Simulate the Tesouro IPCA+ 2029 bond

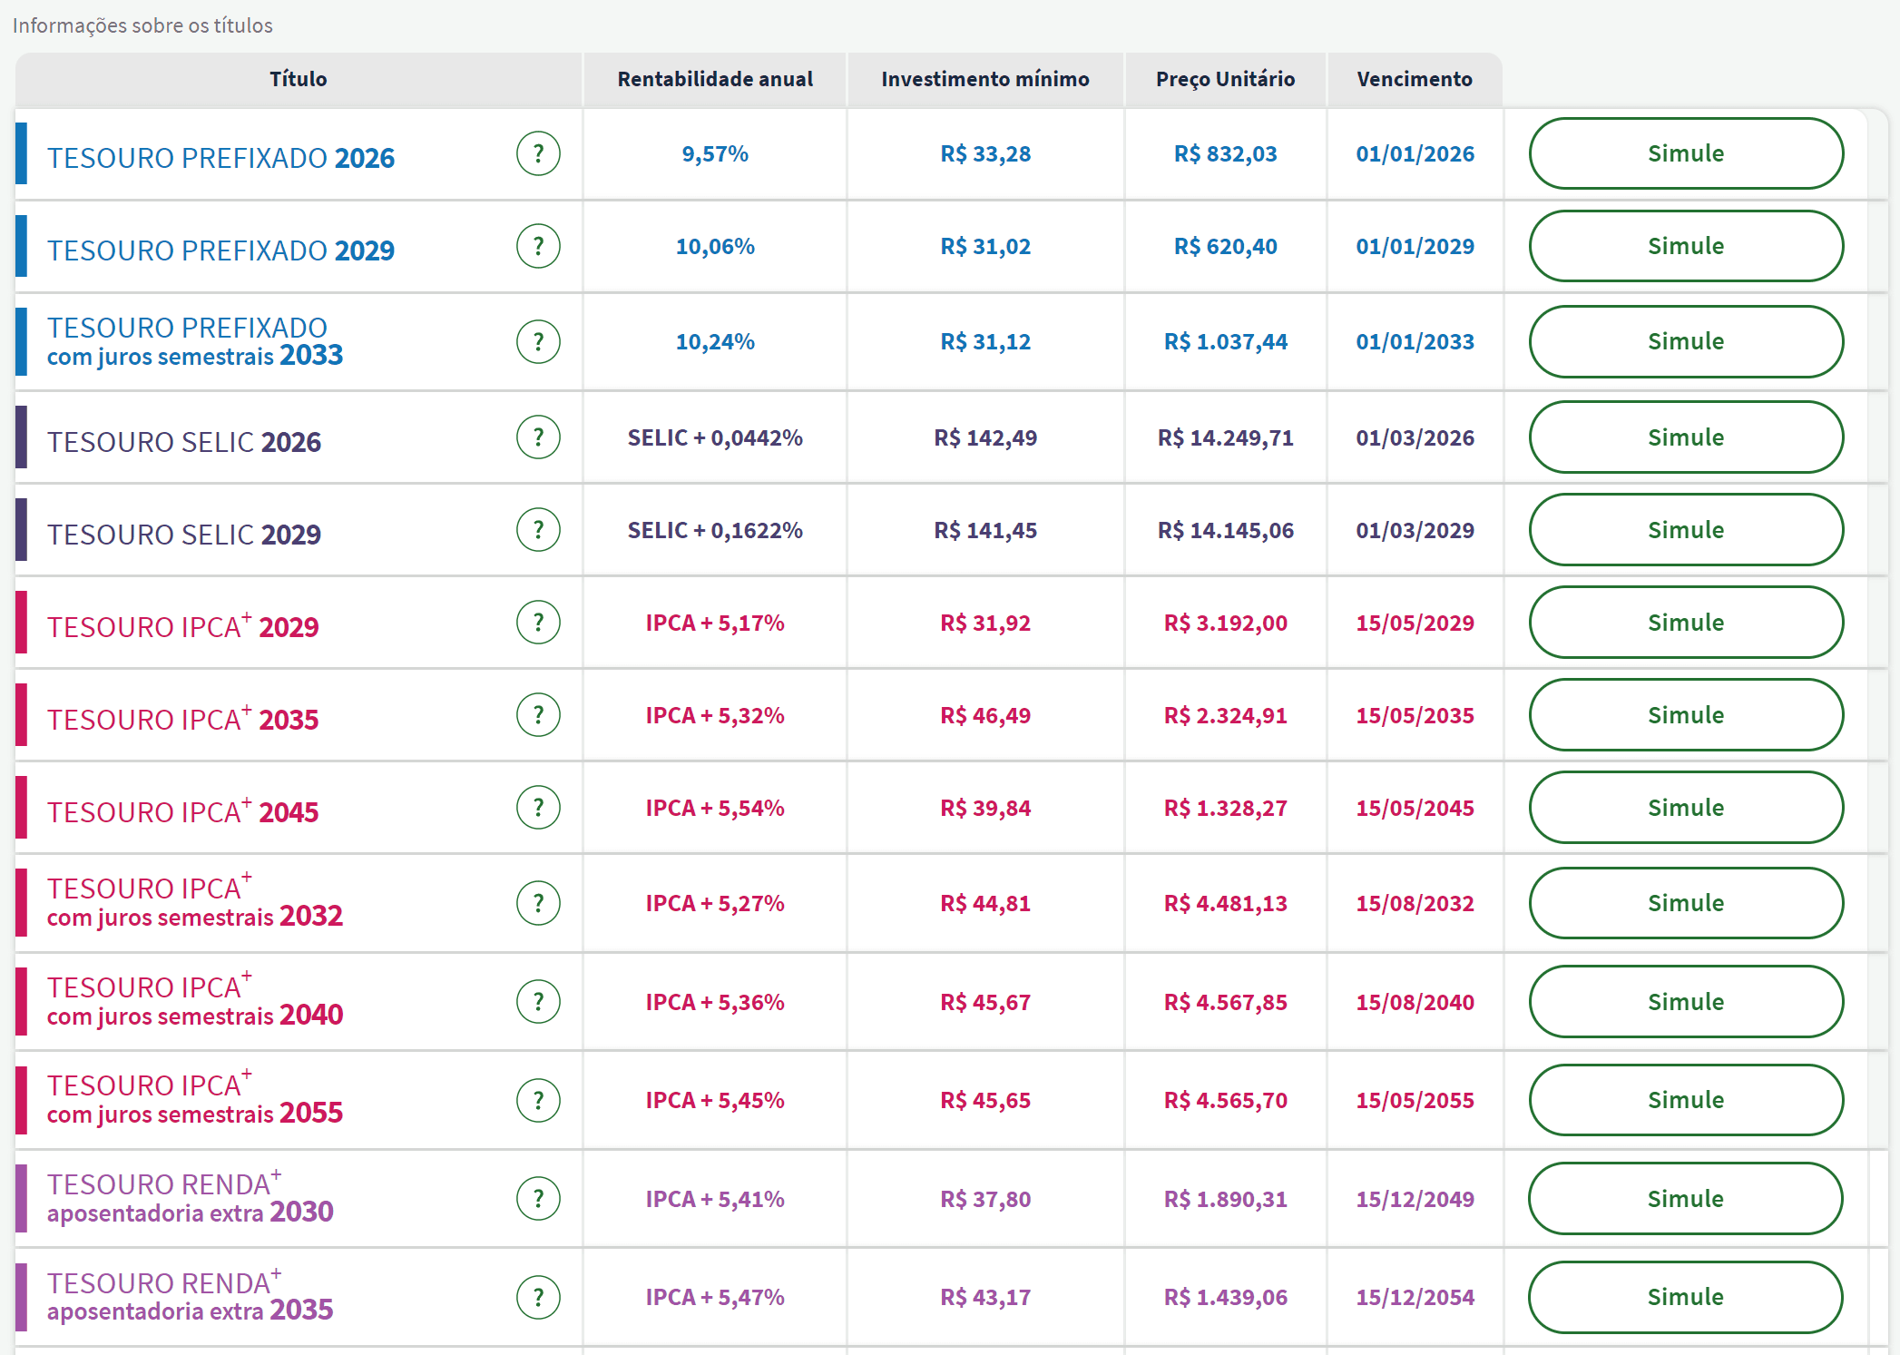(1686, 623)
